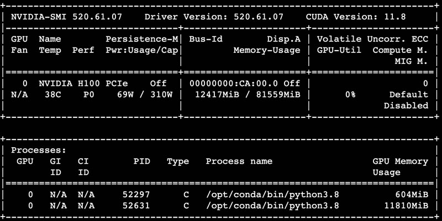The width and height of the screenshot is (442, 221).
Task: Click the Bus-Id column header
Action: [206, 39]
